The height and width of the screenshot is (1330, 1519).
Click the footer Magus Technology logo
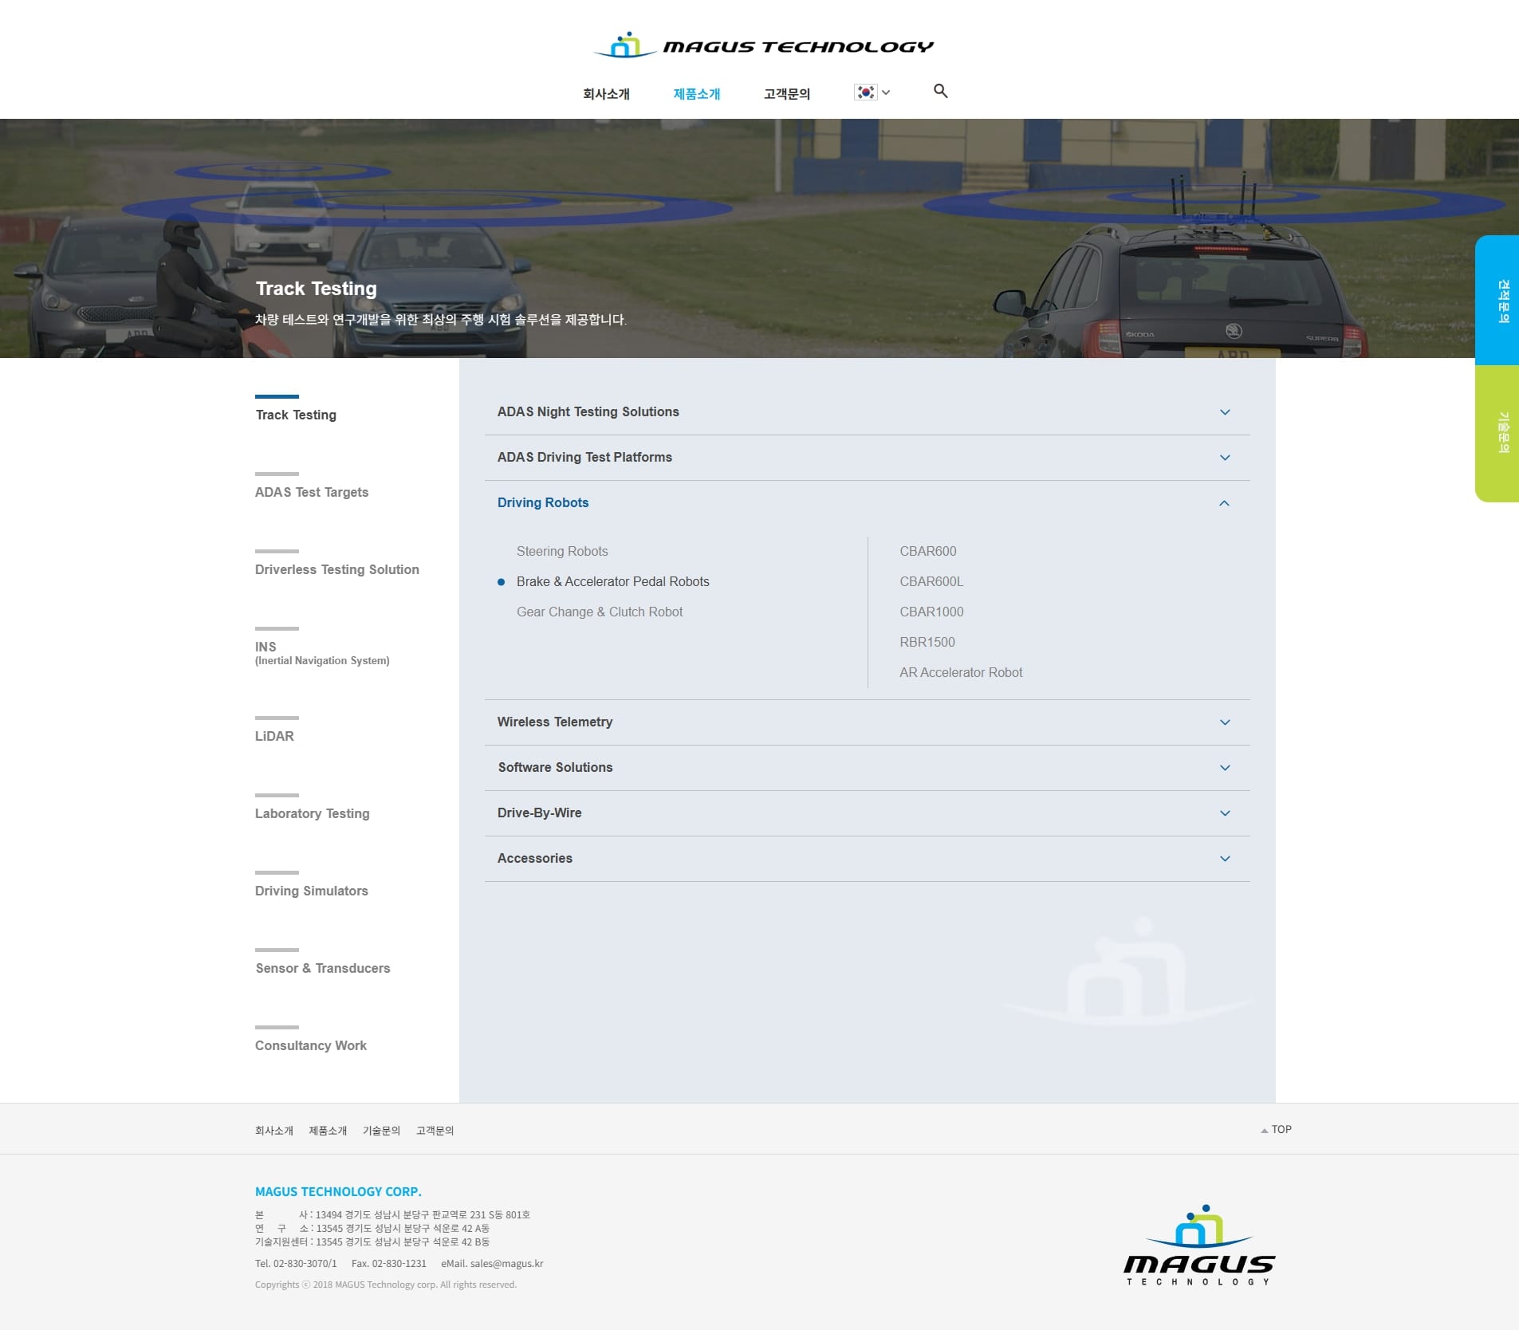click(1198, 1245)
